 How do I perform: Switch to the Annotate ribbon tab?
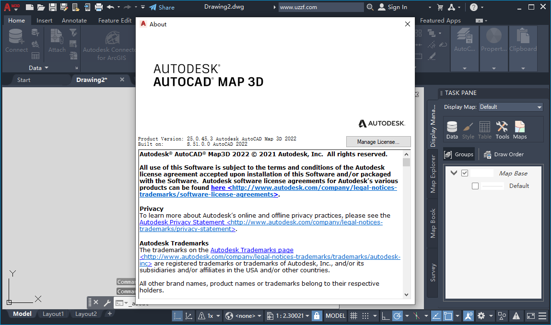pyautogui.click(x=74, y=20)
